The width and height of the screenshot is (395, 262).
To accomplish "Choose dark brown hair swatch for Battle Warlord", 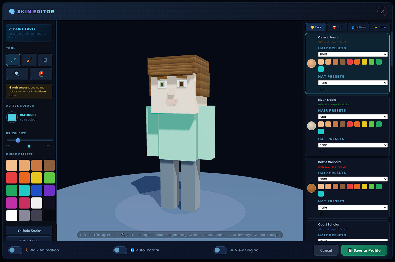I will coord(343,187).
